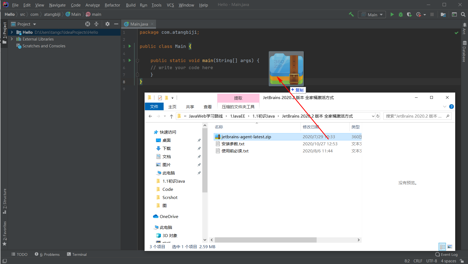This screenshot has width=468, height=264.
Task: Open the Ant panel in the right sidebar
Action: coord(464,30)
